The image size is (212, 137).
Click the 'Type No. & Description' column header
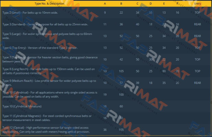click(x=49, y=4)
